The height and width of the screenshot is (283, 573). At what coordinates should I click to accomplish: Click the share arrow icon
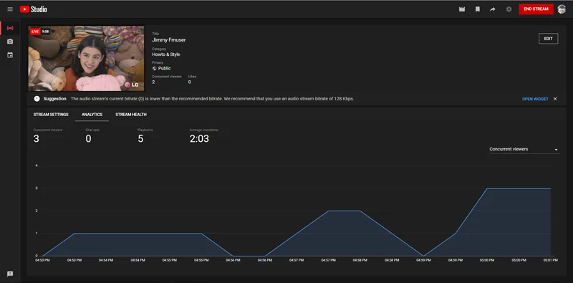pyautogui.click(x=493, y=9)
